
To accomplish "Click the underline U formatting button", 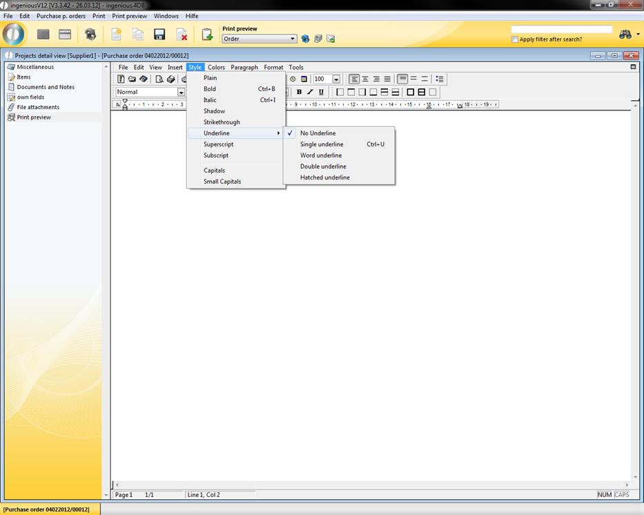I will (x=321, y=92).
